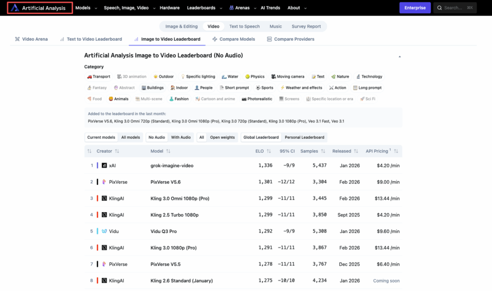Open the Survey Report tab
Viewport: 492px width, 291px height.
(x=306, y=26)
